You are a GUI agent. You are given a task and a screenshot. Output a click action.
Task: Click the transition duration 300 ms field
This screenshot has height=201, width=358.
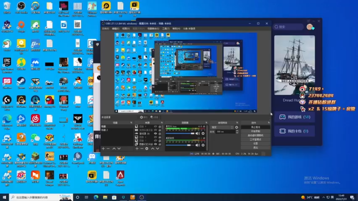[x=226, y=132]
